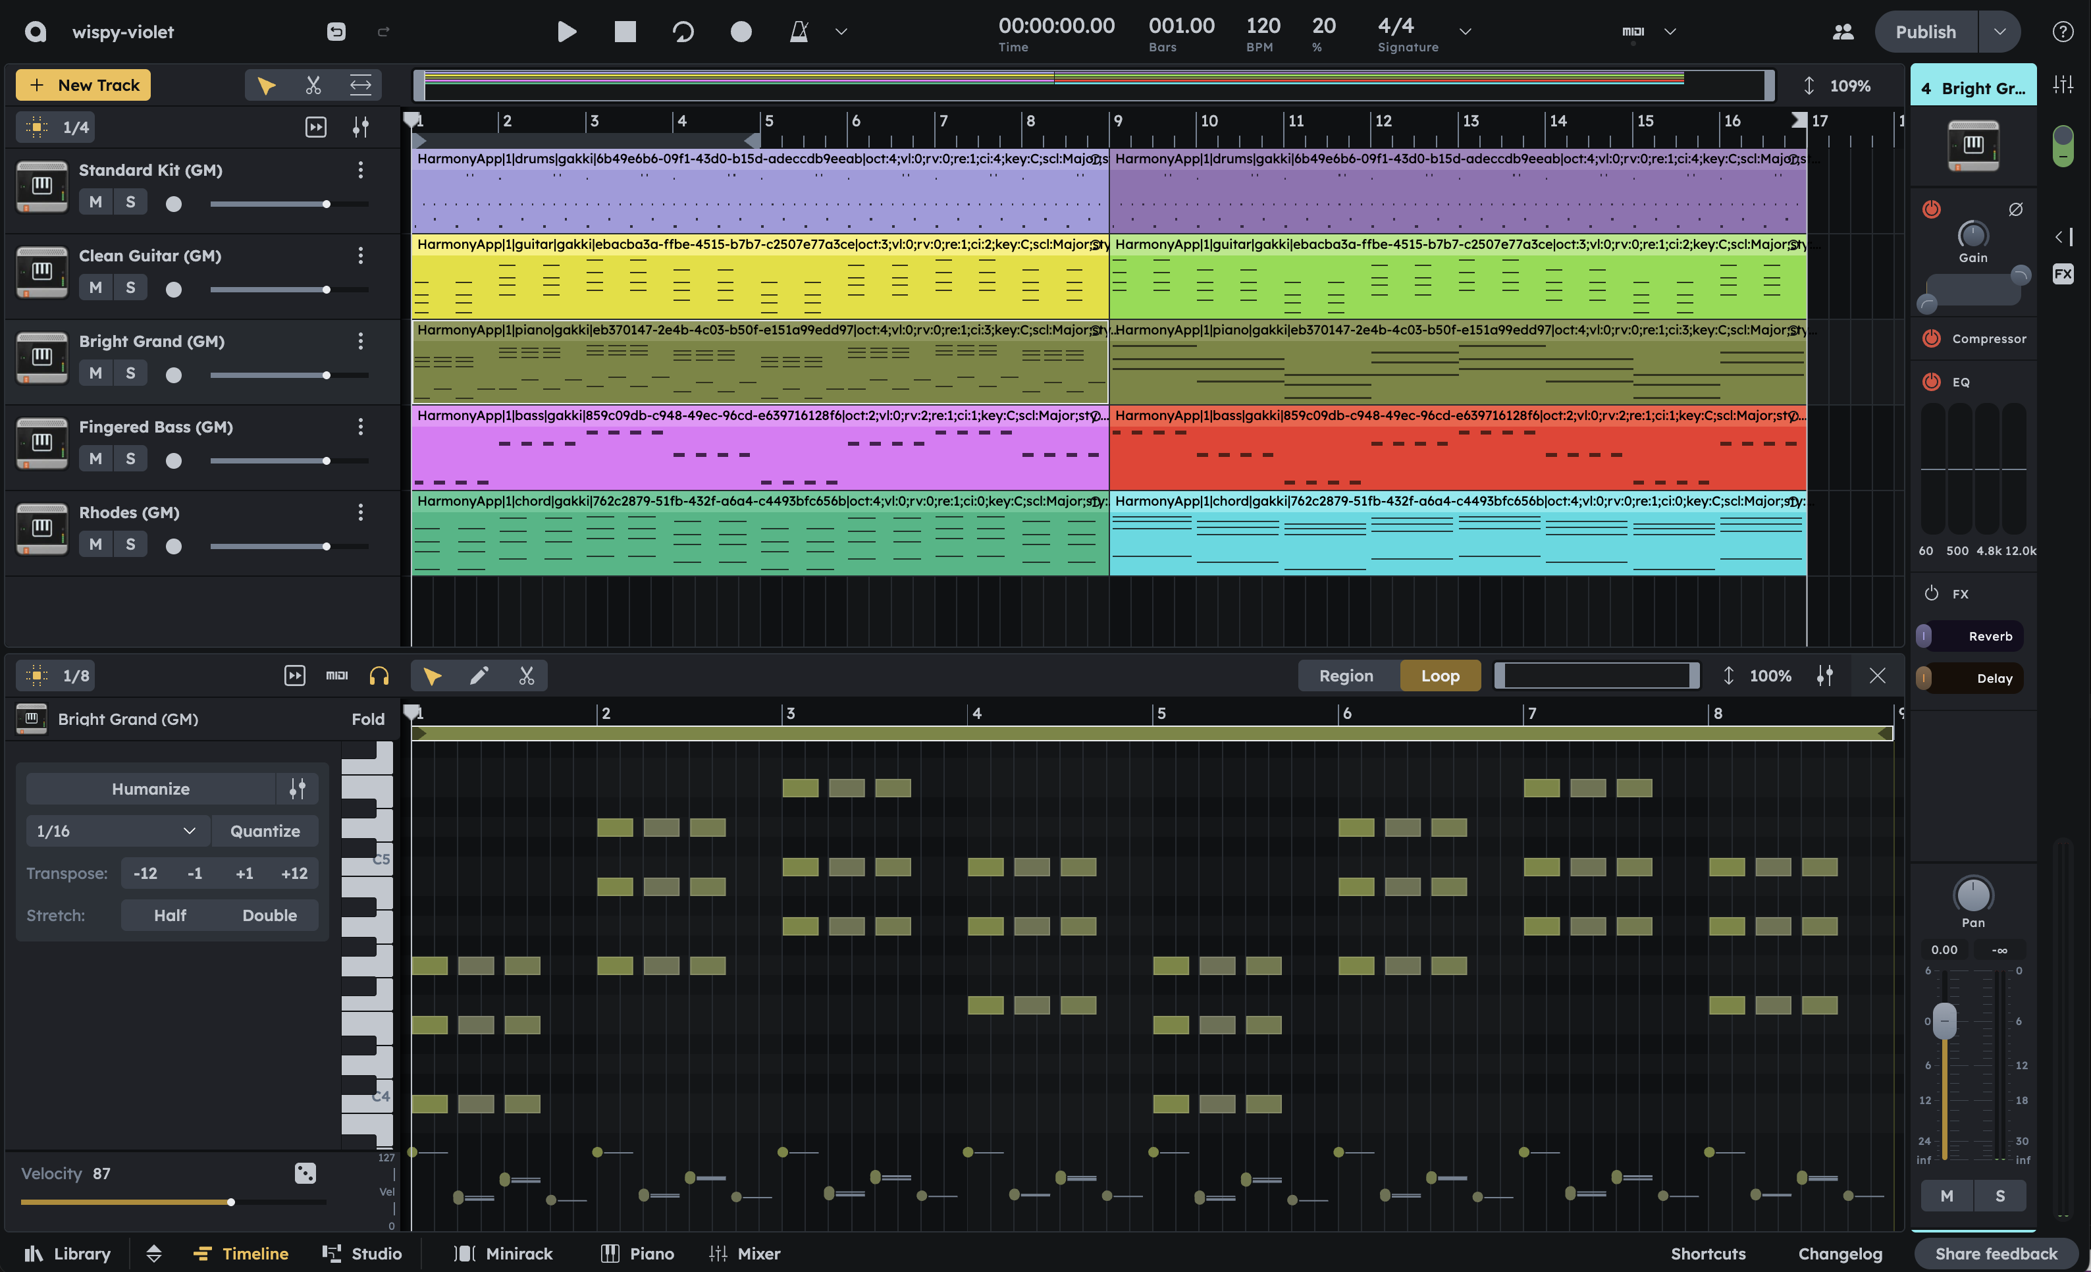Select the pointer tool in timeline toolbar
Image resolution: width=2091 pixels, height=1272 pixels.
[x=267, y=85]
